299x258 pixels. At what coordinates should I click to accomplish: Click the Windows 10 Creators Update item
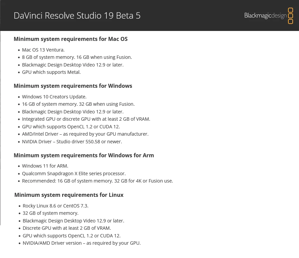(x=54, y=97)
